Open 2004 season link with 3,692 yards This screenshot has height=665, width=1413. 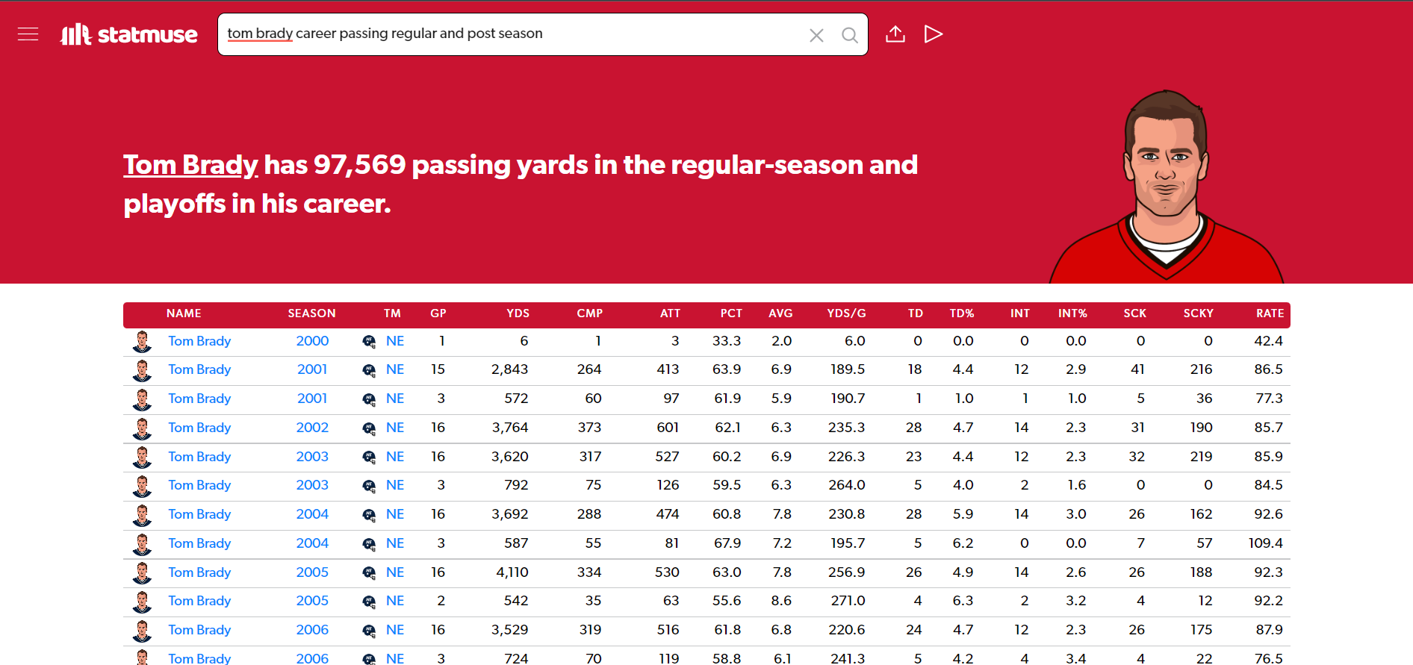point(312,514)
